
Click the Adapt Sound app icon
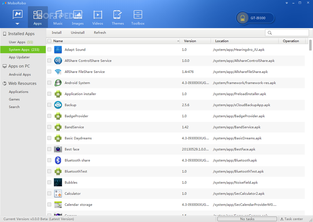coord(58,49)
